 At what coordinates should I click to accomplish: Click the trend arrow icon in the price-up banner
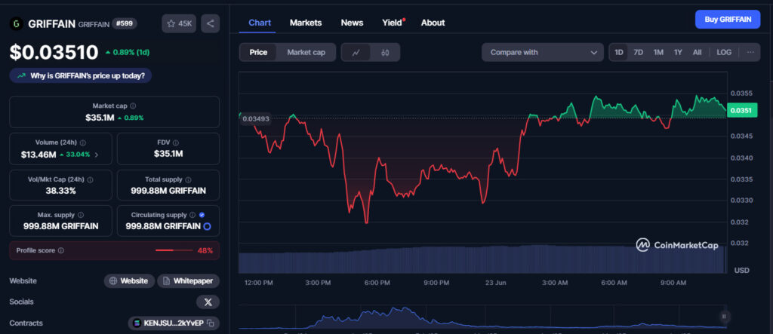coord(21,76)
